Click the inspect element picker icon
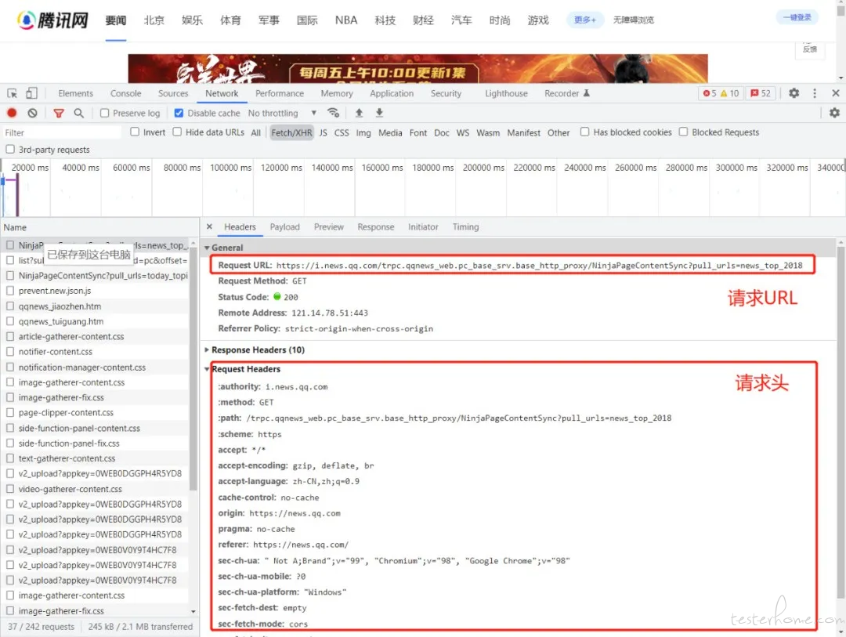This screenshot has height=637, width=846. [x=13, y=93]
